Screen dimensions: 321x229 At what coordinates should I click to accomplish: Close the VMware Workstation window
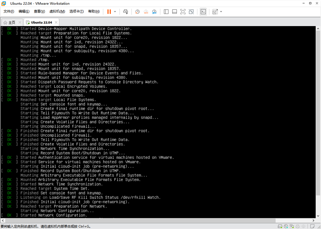click(317, 3)
